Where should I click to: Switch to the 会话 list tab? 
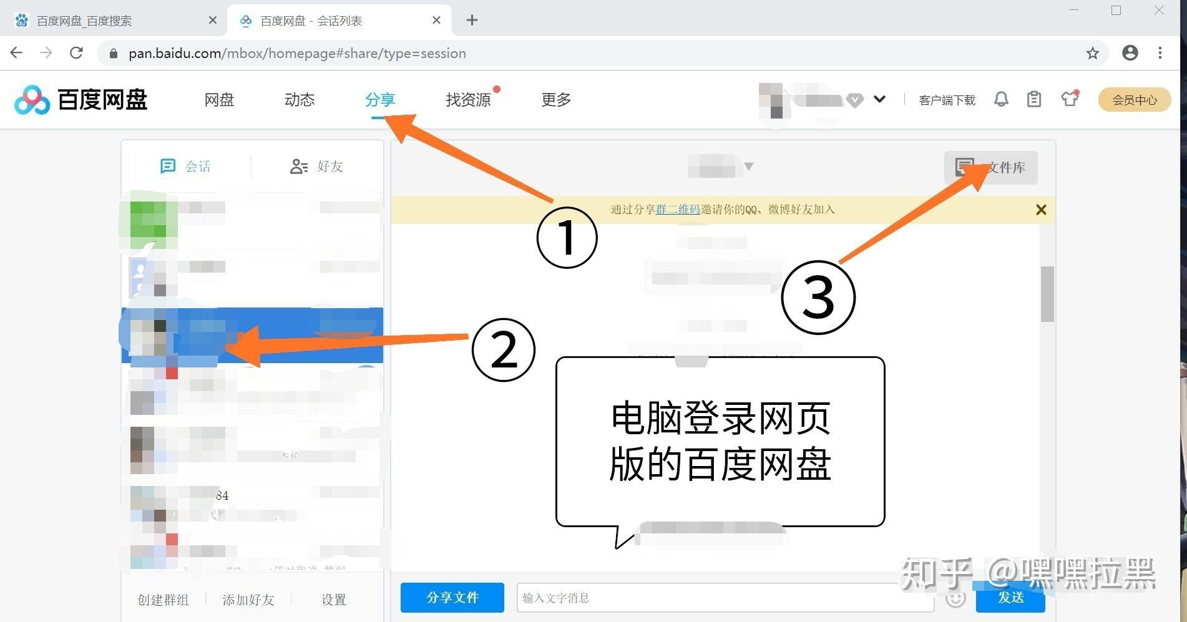tap(185, 166)
